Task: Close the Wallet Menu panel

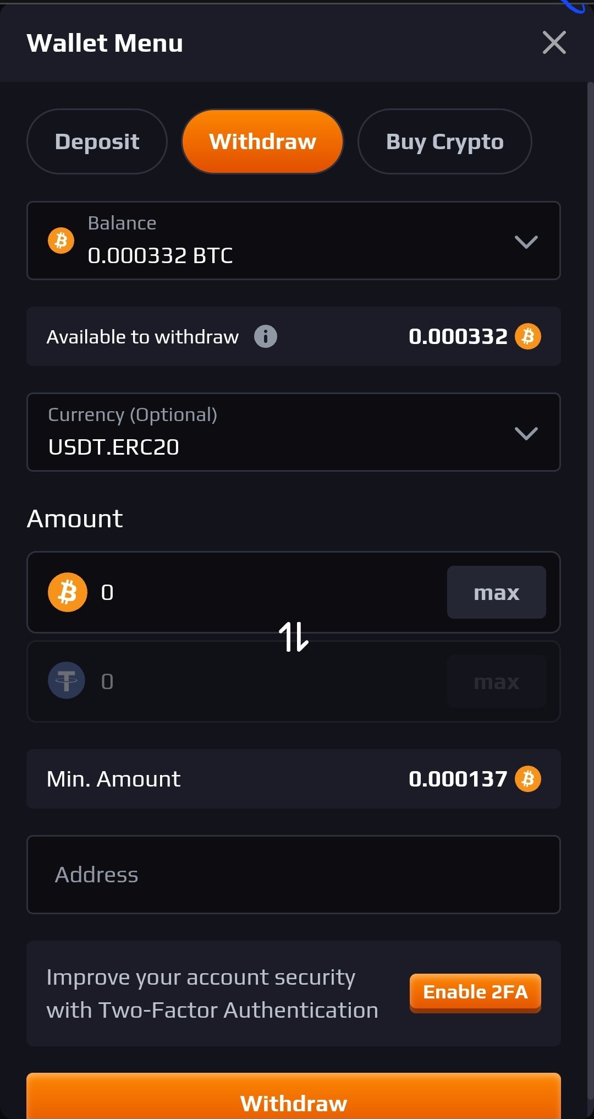Action: point(554,42)
